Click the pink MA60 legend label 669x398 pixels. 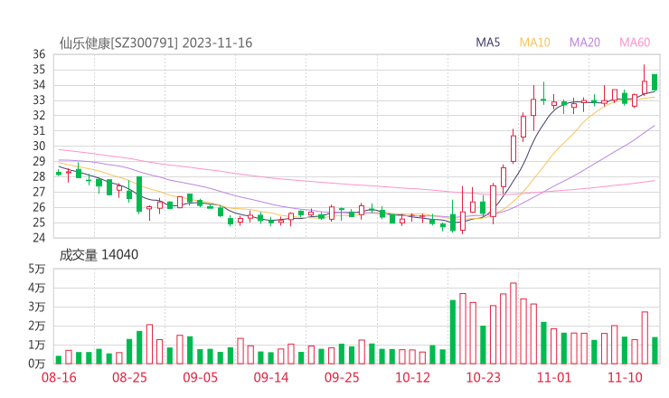635,42
